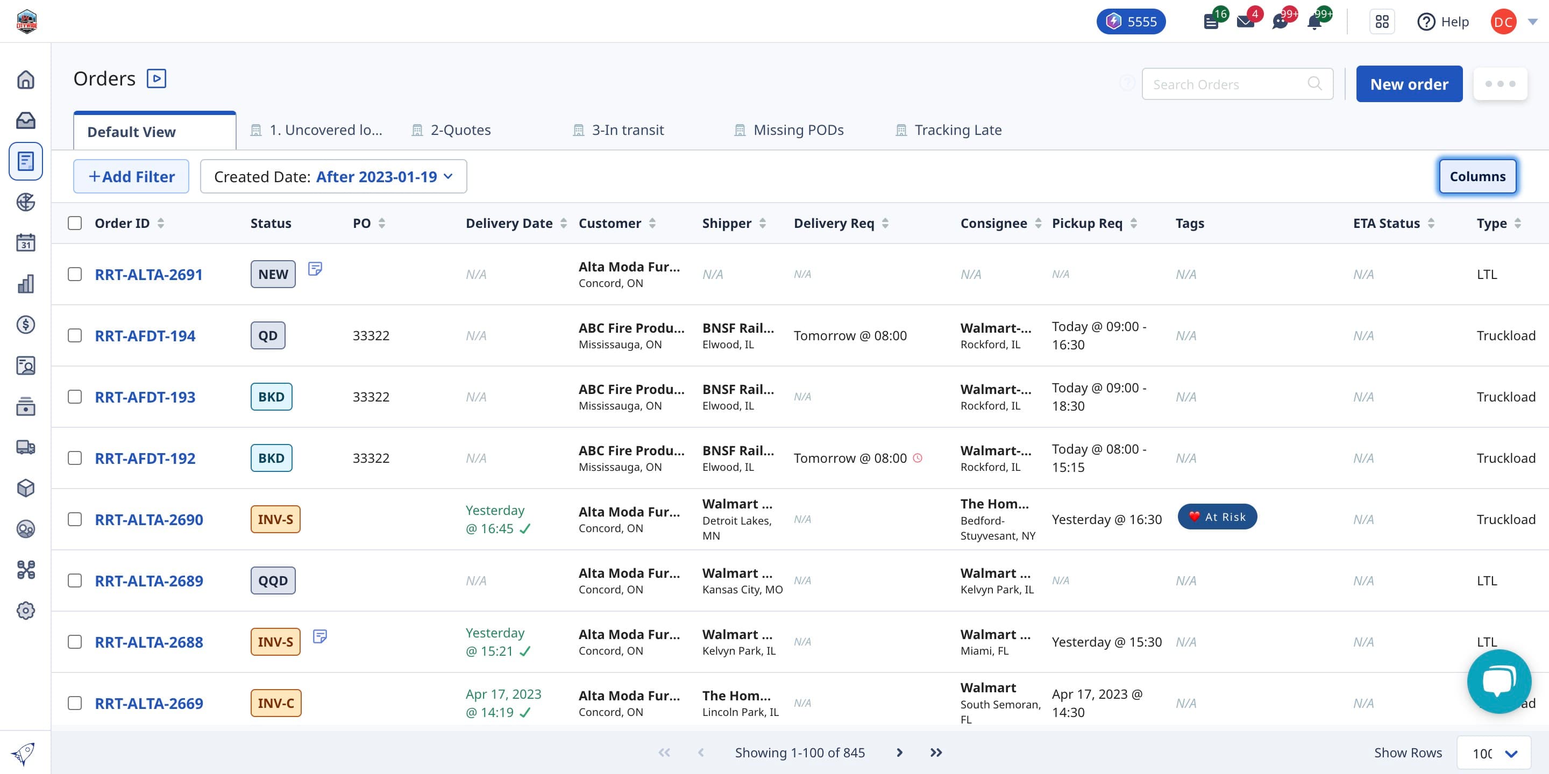Image resolution: width=1549 pixels, height=774 pixels.
Task: Open the truck fleet sidebar icon
Action: [25, 447]
